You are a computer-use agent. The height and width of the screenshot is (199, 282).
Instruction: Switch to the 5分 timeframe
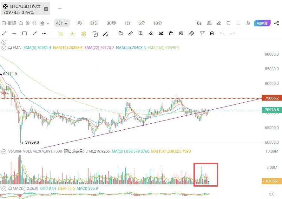(x=141, y=23)
